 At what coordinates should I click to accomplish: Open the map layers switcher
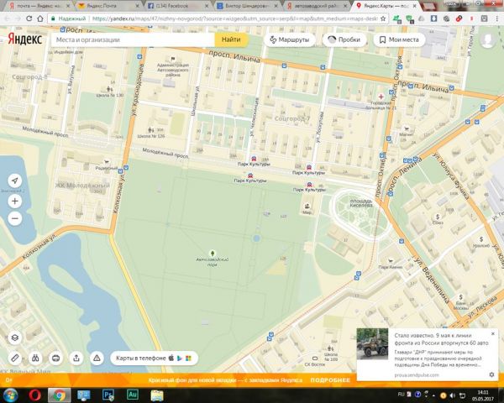15,338
